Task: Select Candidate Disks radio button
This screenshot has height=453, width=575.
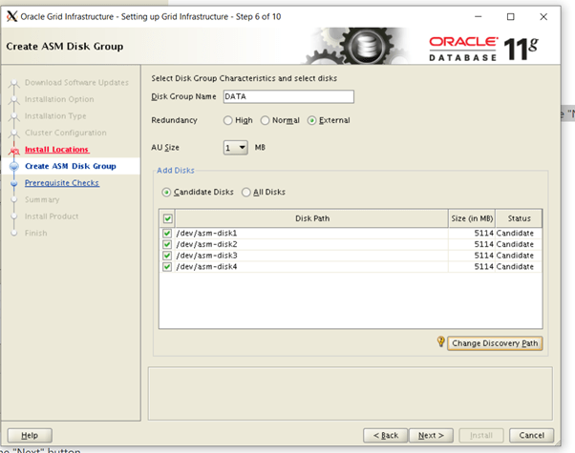Action: point(167,192)
